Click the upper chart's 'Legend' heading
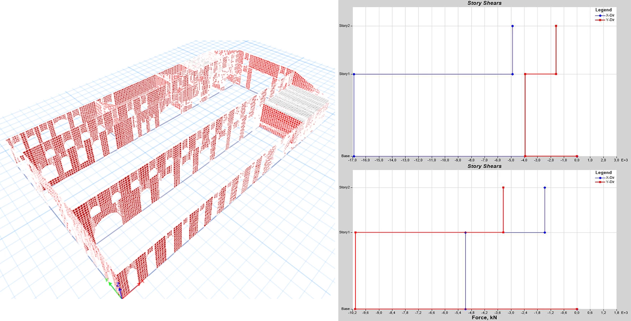 click(603, 10)
